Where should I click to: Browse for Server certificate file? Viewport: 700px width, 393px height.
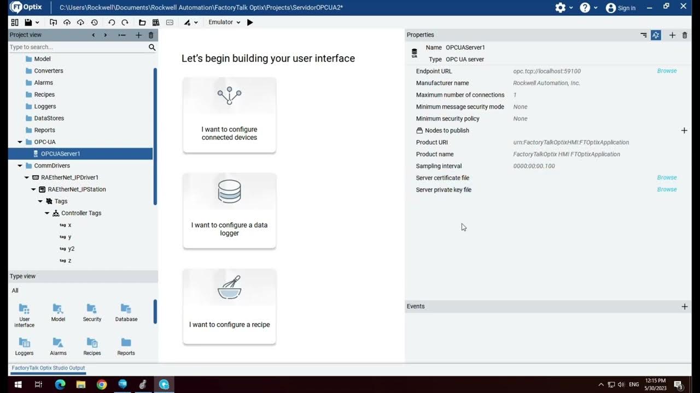click(x=667, y=177)
